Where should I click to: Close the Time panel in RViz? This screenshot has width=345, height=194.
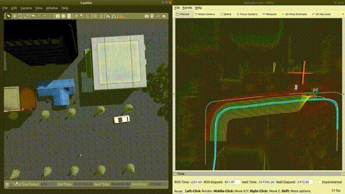coord(343,174)
